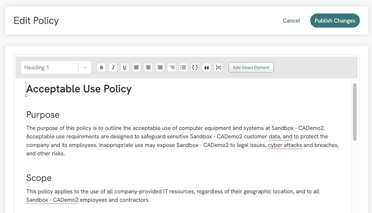
Task: Insert code block with braces icon
Action: tap(195, 67)
